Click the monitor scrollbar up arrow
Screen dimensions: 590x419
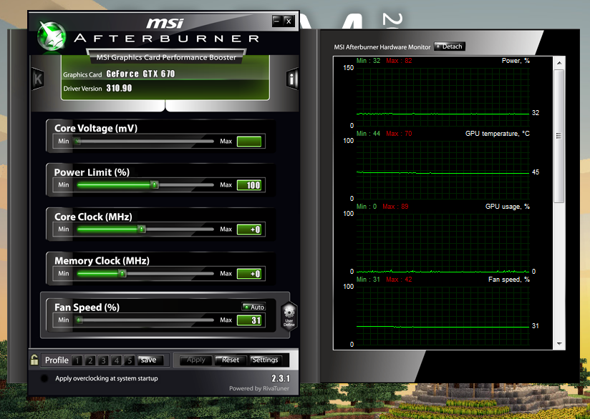pos(559,63)
